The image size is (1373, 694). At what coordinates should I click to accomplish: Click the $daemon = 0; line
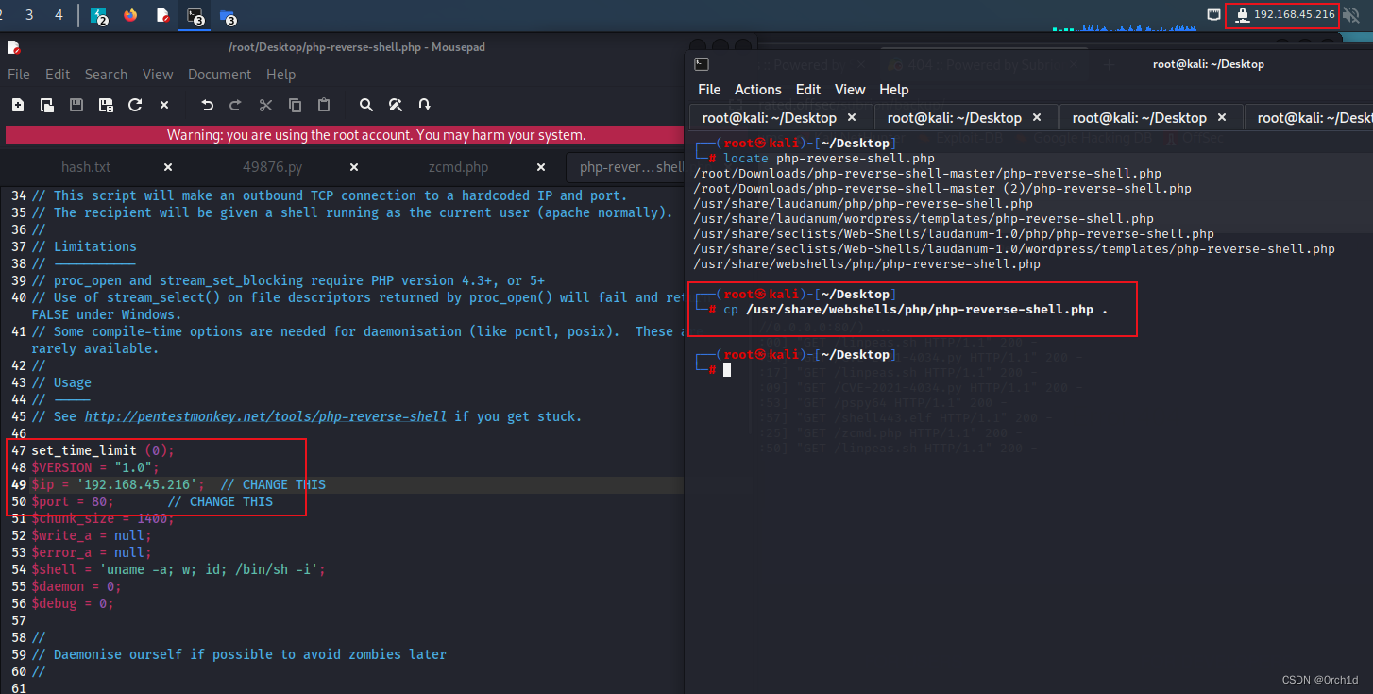click(x=76, y=586)
